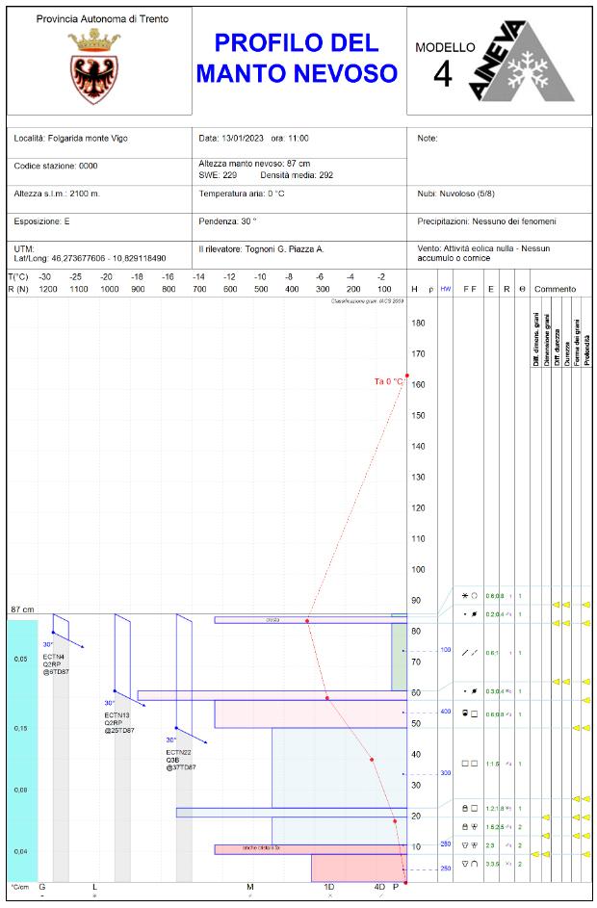Image resolution: width=597 pixels, height=908 pixels.
Task: Click the Provincia Autonoma di Trento heading
Action: 102,19
